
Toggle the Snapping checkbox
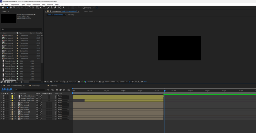[83, 8]
